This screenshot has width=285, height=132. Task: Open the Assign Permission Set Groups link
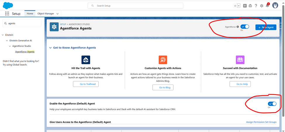261,122
